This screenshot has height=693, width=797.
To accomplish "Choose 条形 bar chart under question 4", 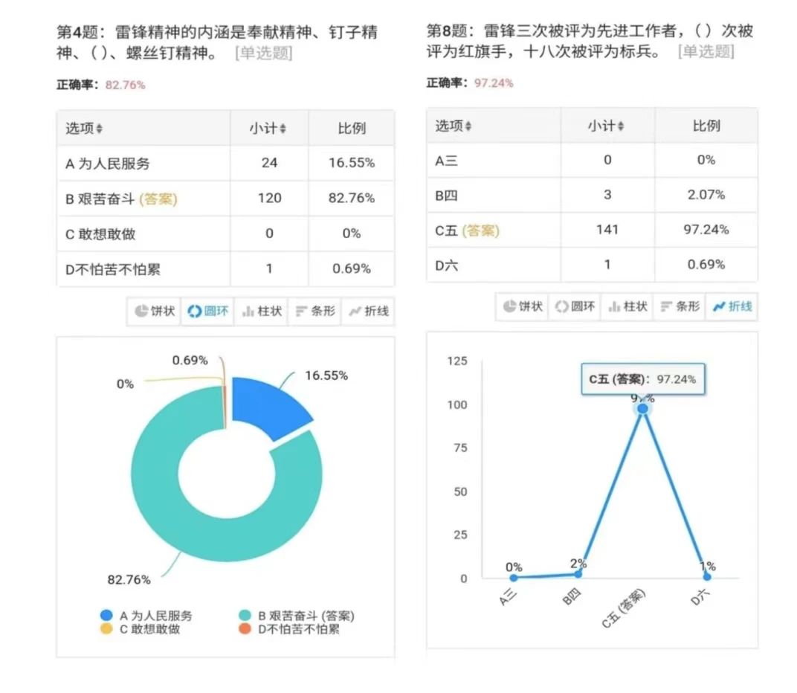I will [314, 312].
